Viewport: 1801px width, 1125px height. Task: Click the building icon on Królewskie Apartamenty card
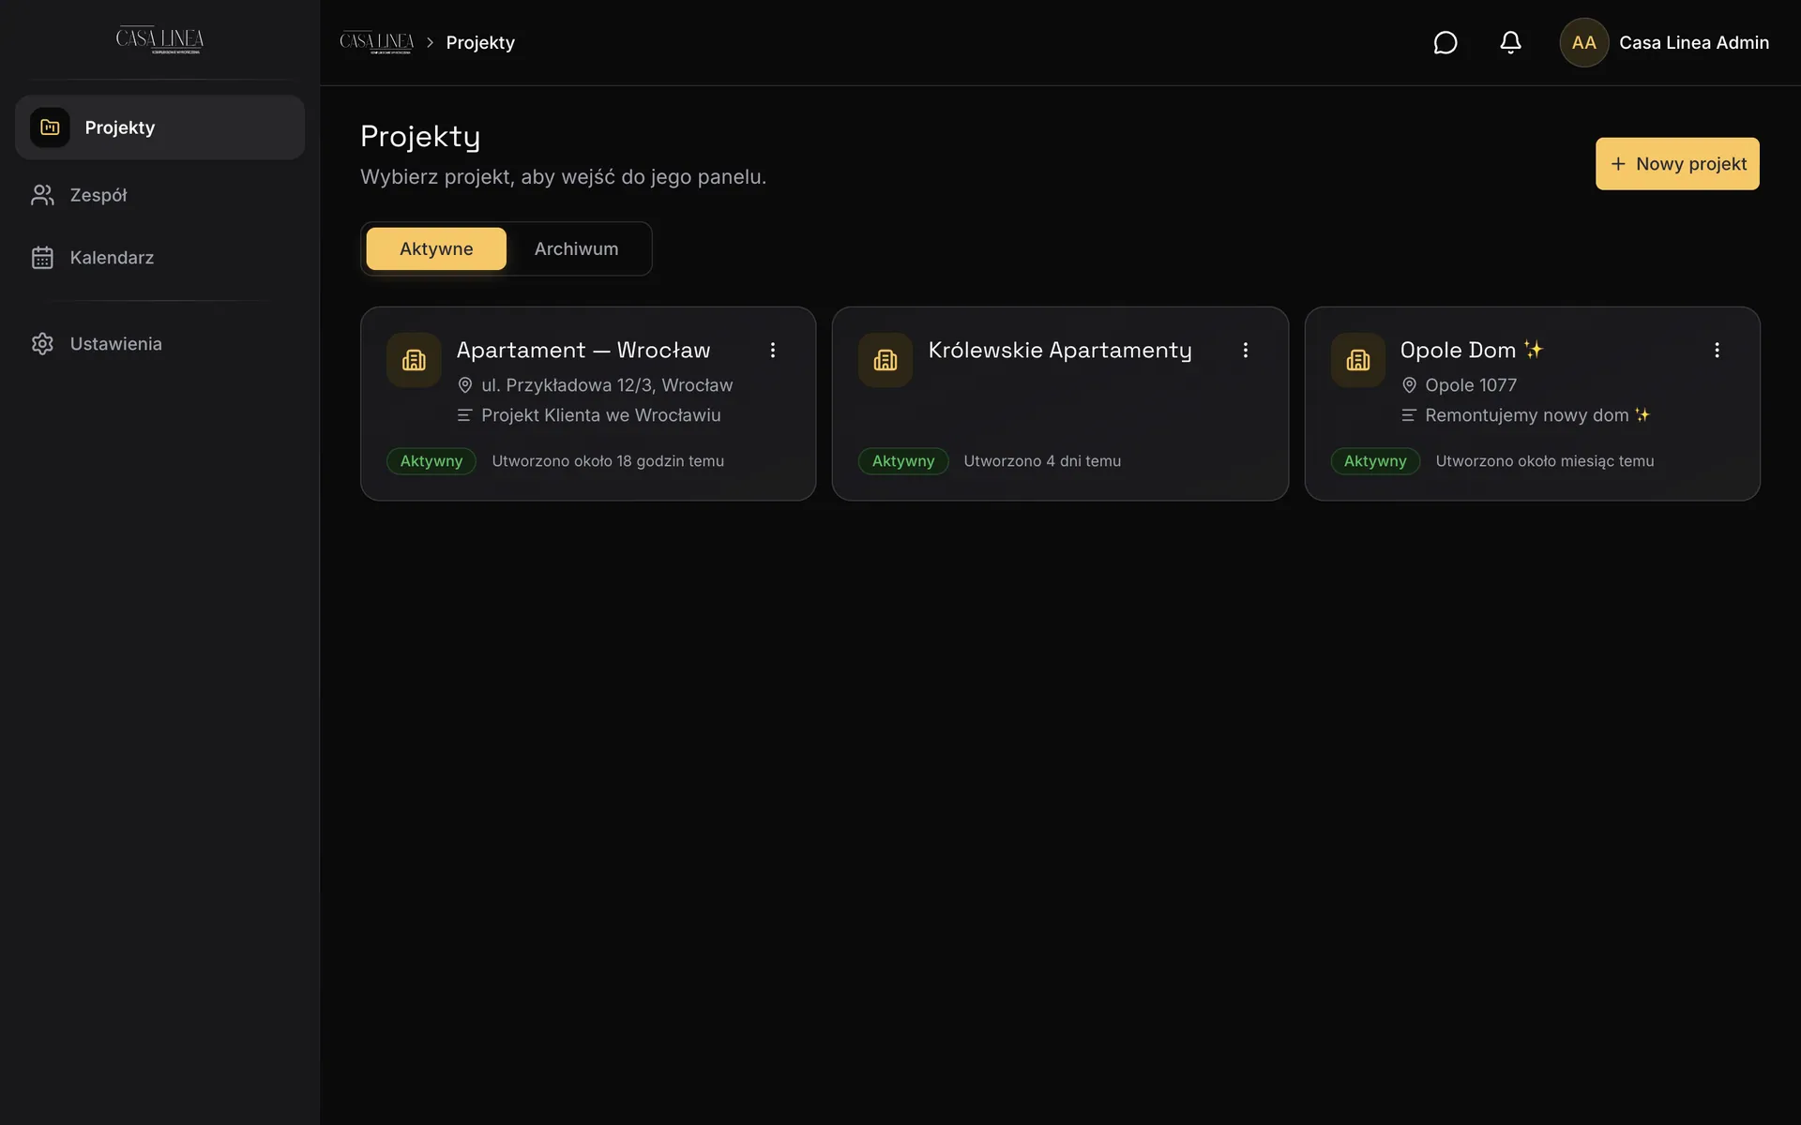pyautogui.click(x=885, y=360)
